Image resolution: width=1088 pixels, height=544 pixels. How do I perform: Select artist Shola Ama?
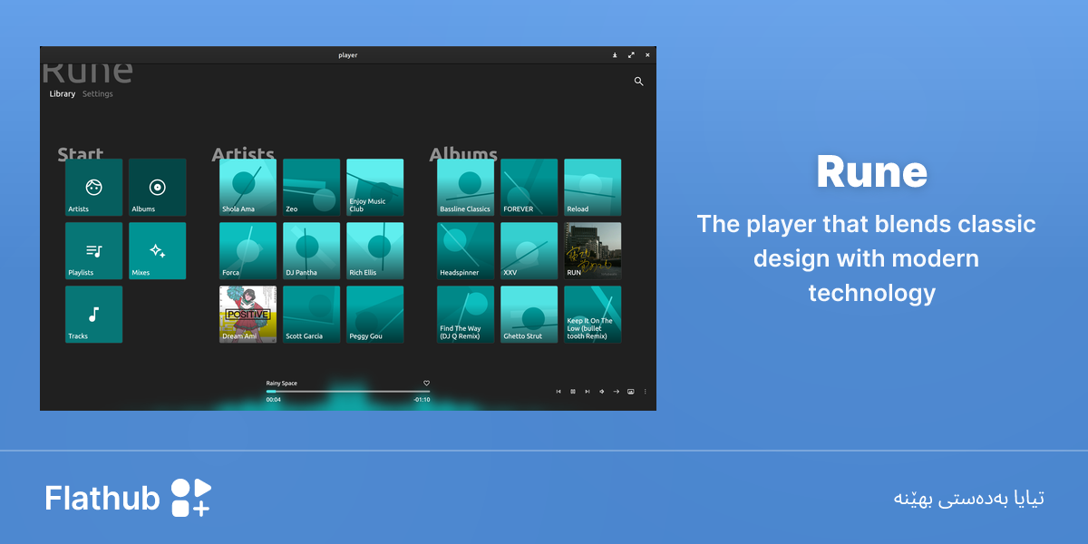click(248, 188)
